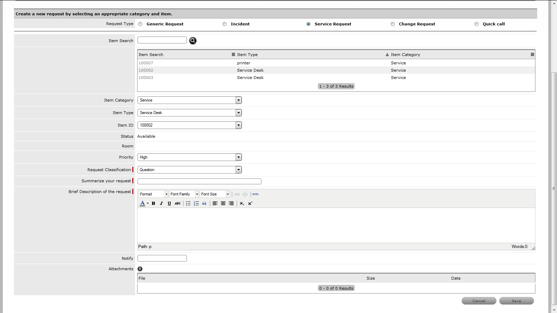Image resolution: width=557 pixels, height=313 pixels.
Task: Click the Cancel button
Action: click(x=479, y=301)
